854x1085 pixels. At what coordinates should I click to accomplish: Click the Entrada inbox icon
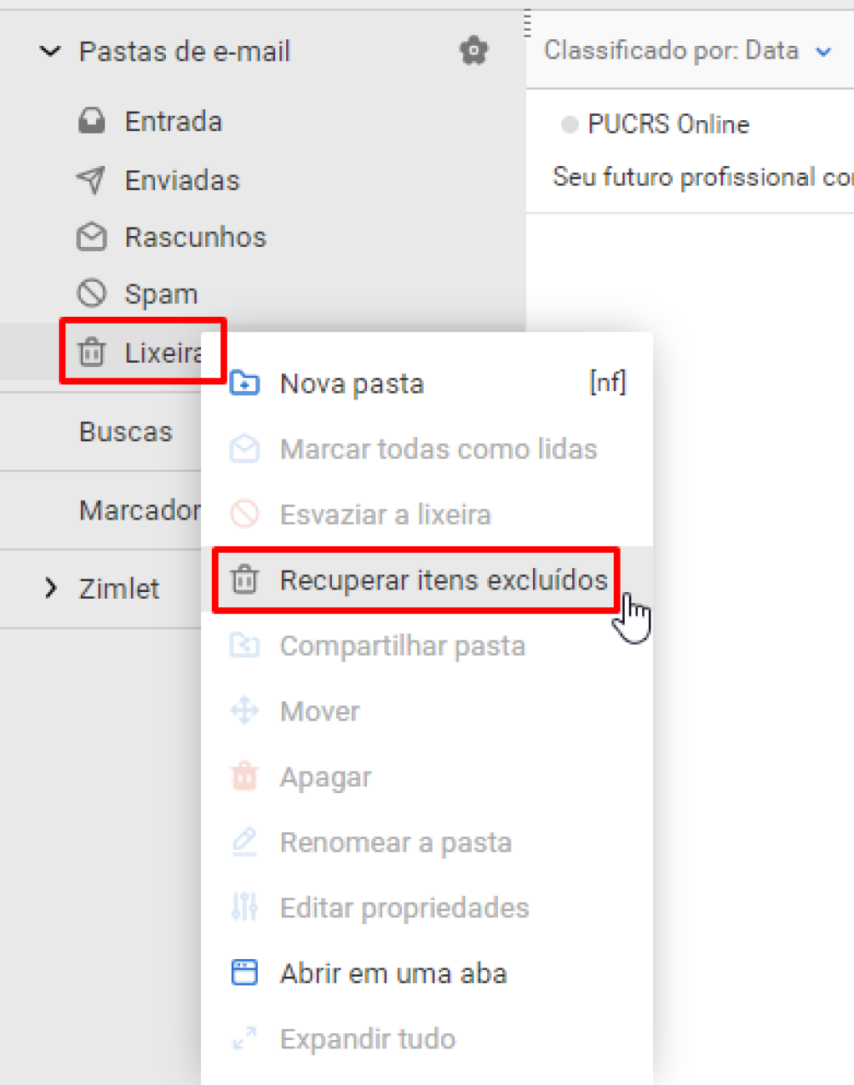[x=92, y=121]
